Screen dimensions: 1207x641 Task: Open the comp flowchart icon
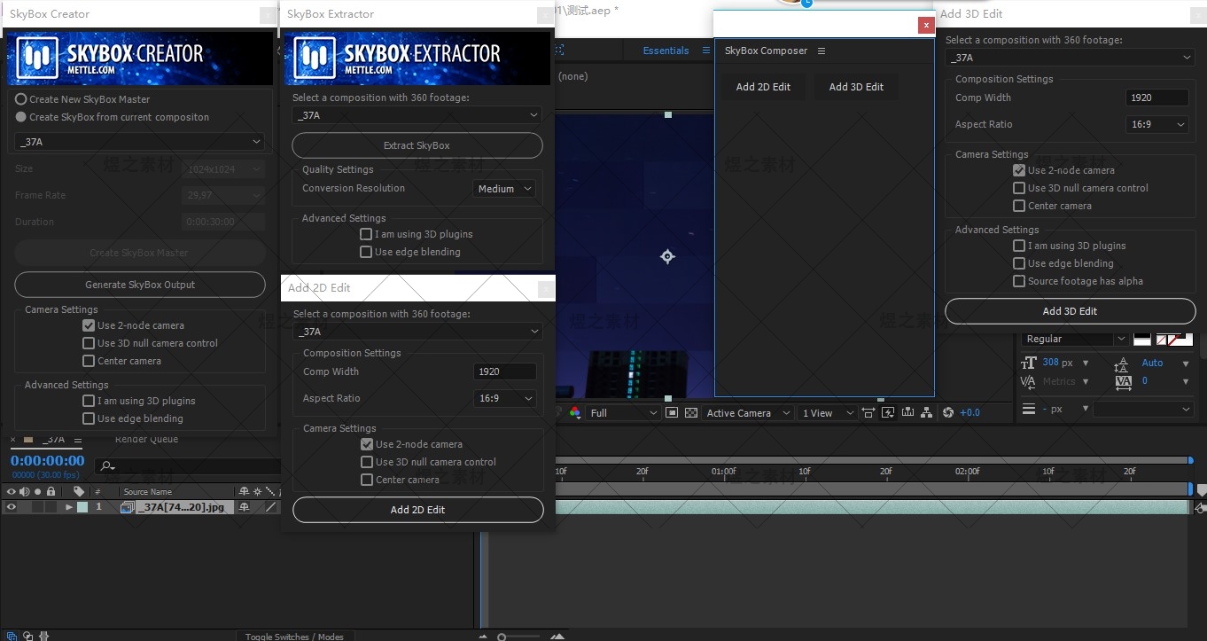(x=926, y=413)
